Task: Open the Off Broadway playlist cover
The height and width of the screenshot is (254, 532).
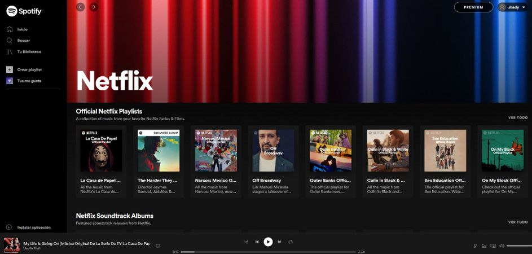Action: coord(273,151)
